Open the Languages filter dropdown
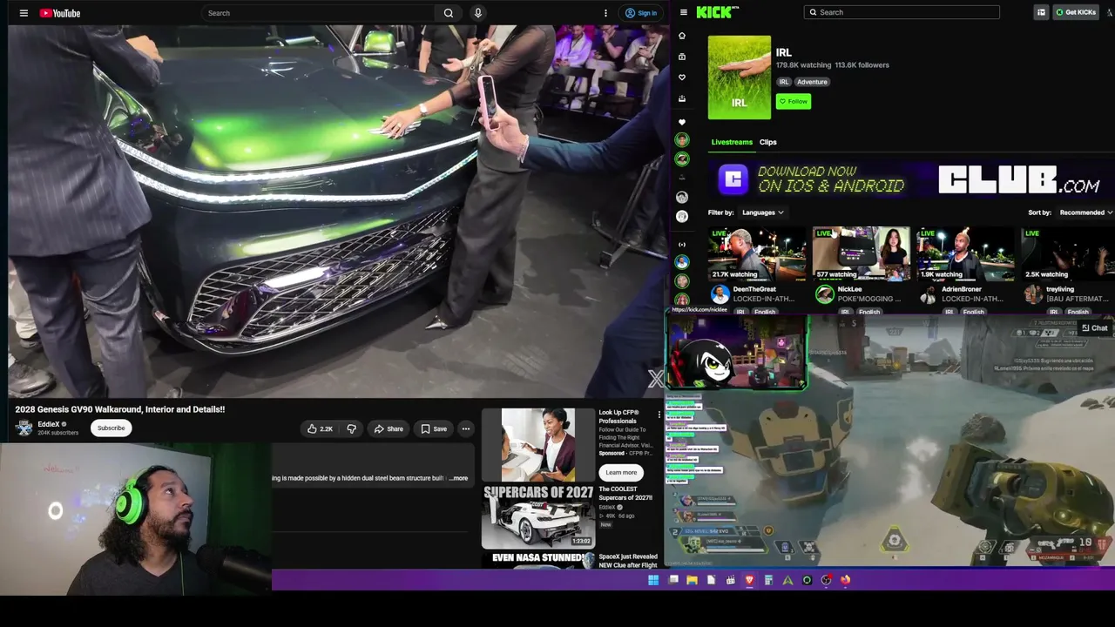This screenshot has width=1115, height=627. point(762,212)
